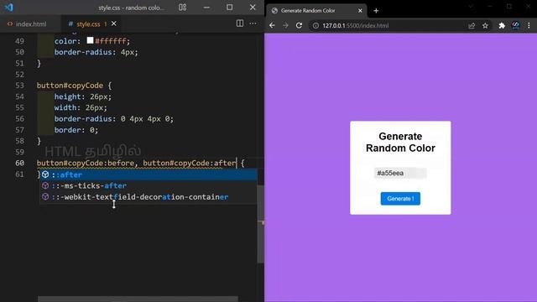Bookmark this page with the star
Image resolution: width=537 pixels, height=302 pixels.
[x=485, y=26]
